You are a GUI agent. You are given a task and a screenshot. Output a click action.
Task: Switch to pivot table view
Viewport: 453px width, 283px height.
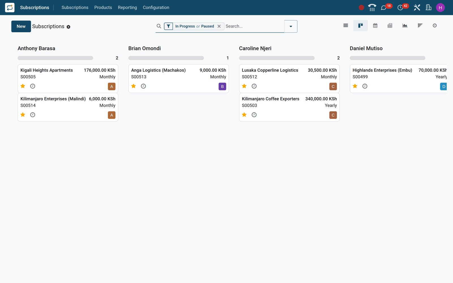point(390,25)
